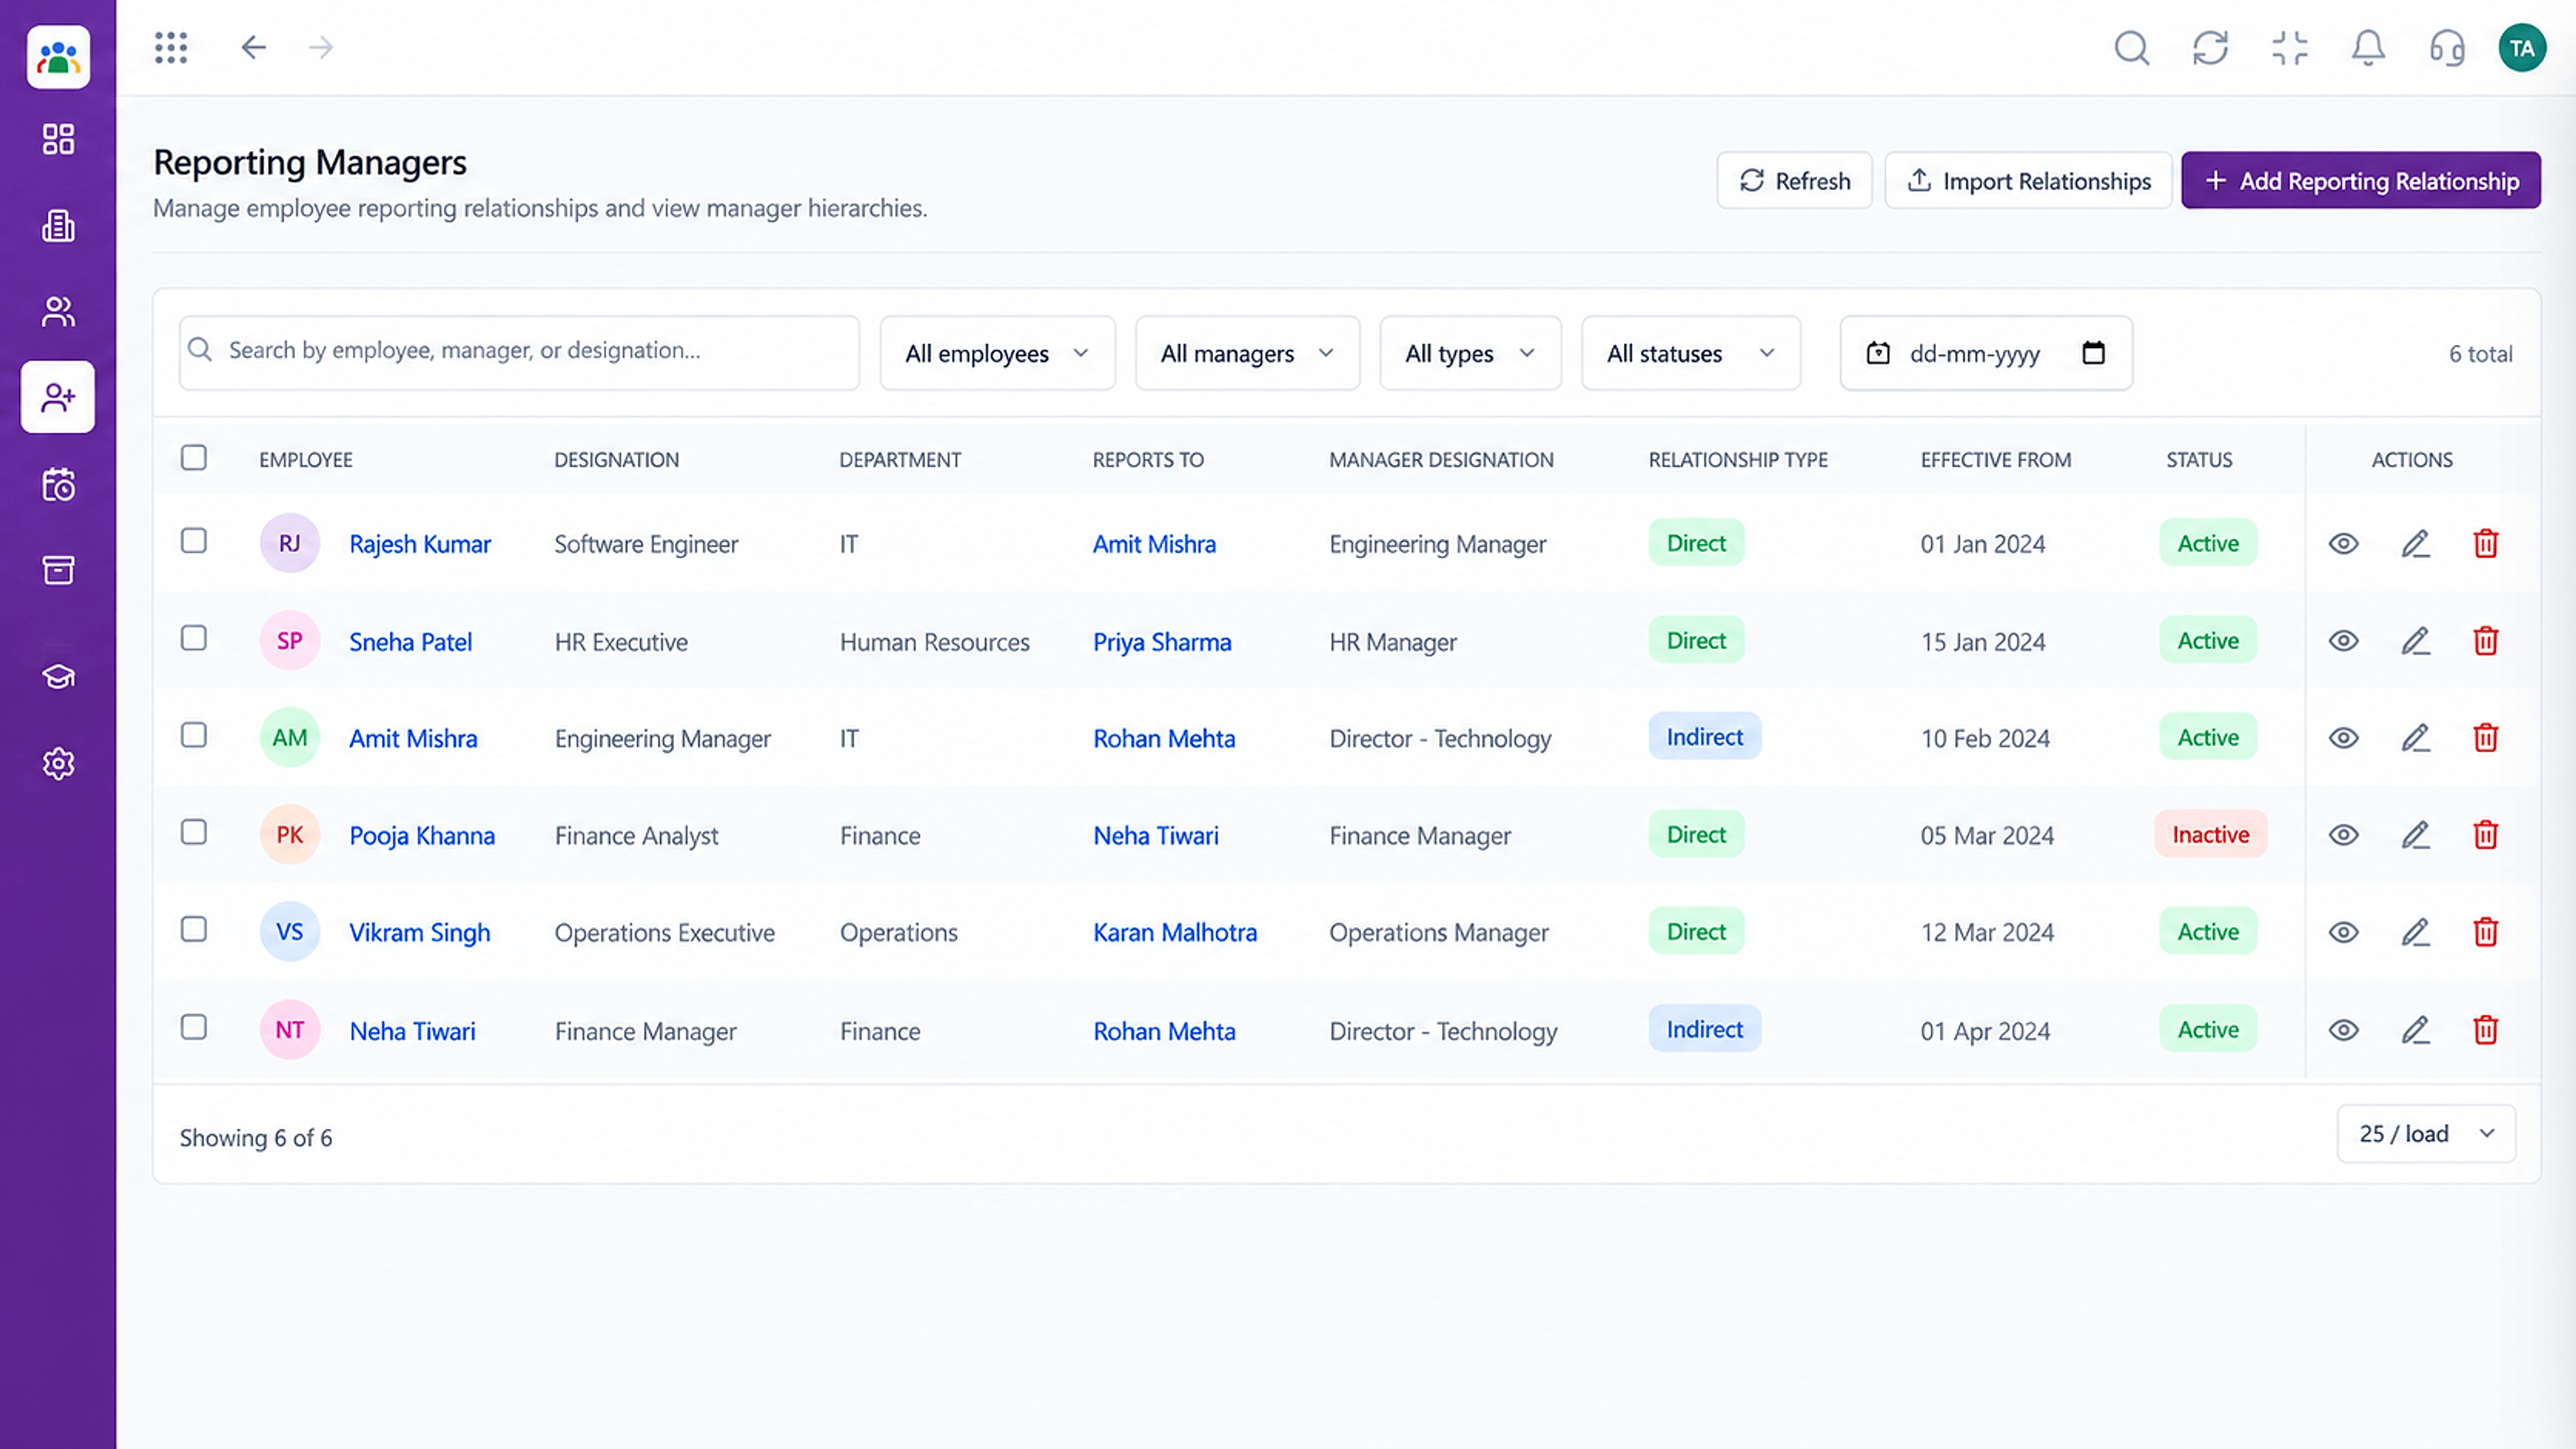Click the Refresh button
Screen dimensions: 2576x1449
pyautogui.click(x=1794, y=180)
